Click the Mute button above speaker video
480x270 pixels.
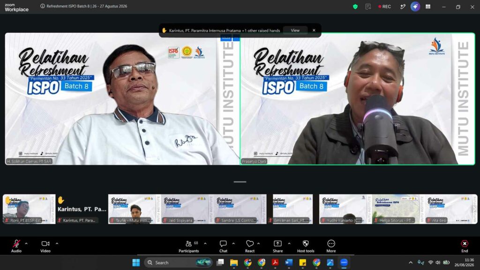coord(226,38)
